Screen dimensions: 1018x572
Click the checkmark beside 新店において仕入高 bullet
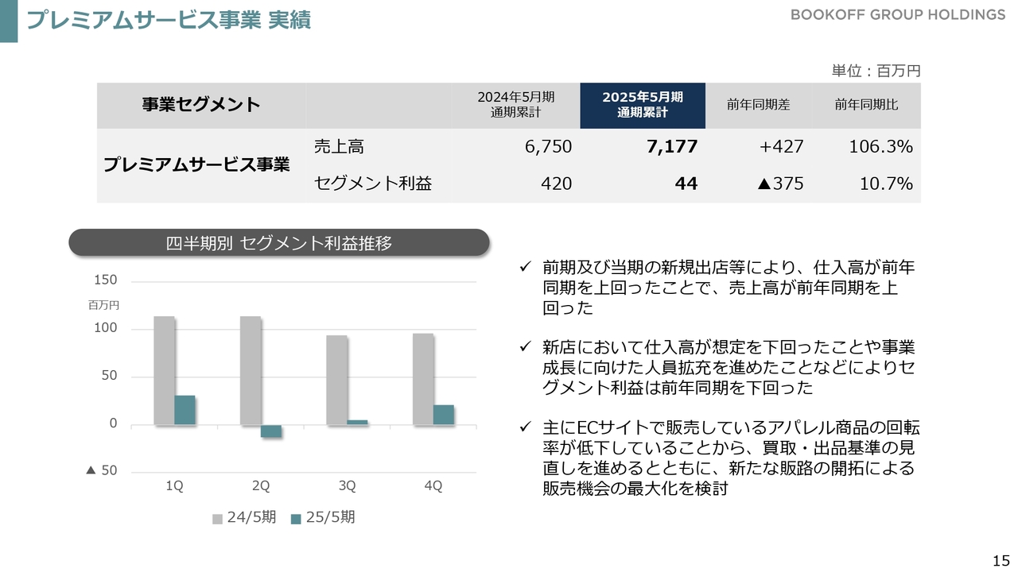(524, 347)
